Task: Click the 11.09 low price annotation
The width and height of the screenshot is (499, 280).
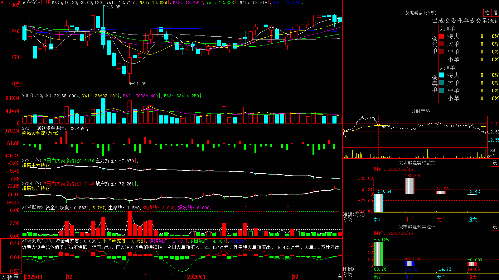Action: coord(140,84)
